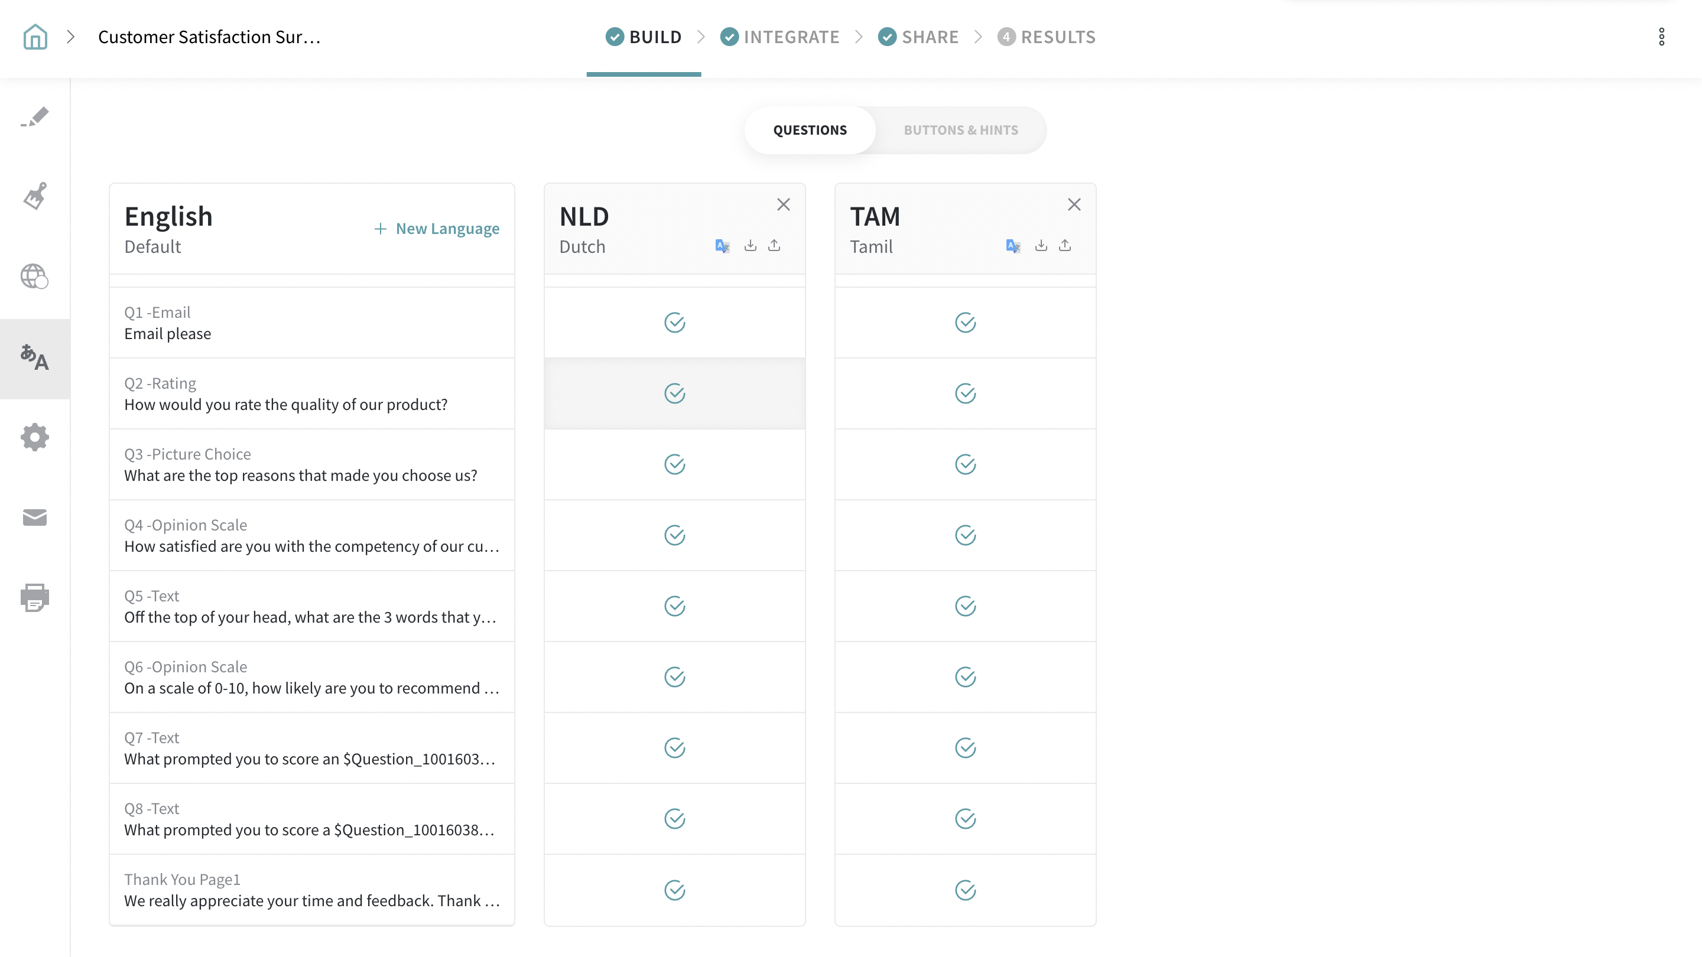1702x957 pixels.
Task: Open the build pencil tool in sidebar
Action: pos(35,117)
